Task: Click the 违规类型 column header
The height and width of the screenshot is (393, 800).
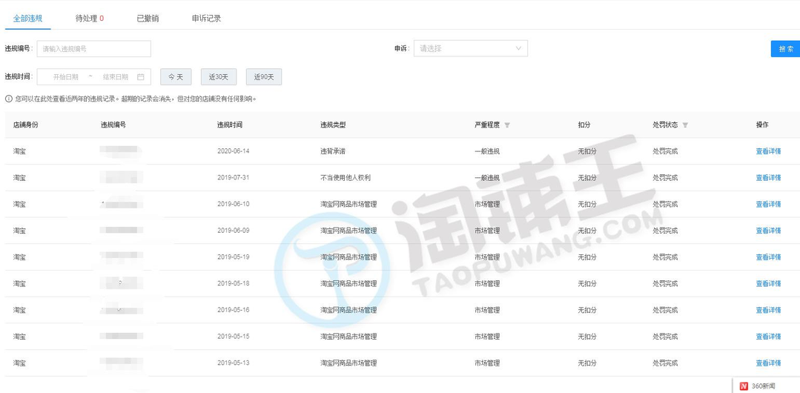Action: pyautogui.click(x=333, y=125)
